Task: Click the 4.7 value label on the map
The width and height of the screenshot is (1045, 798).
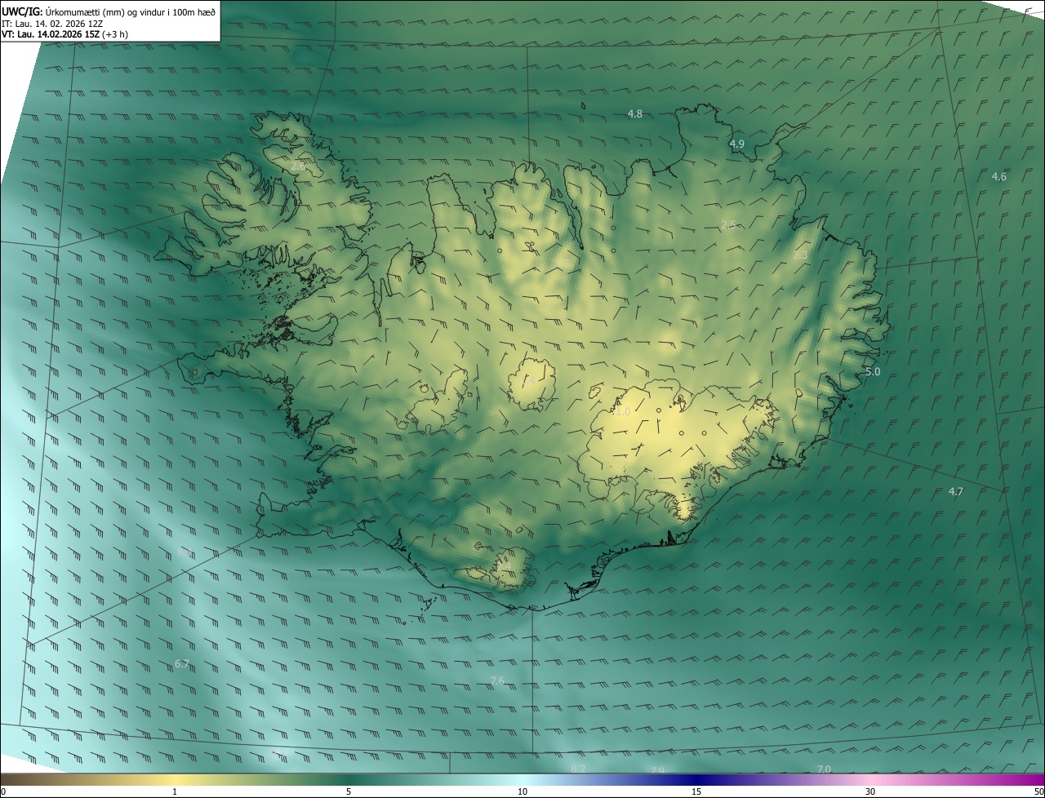Action: (x=956, y=492)
